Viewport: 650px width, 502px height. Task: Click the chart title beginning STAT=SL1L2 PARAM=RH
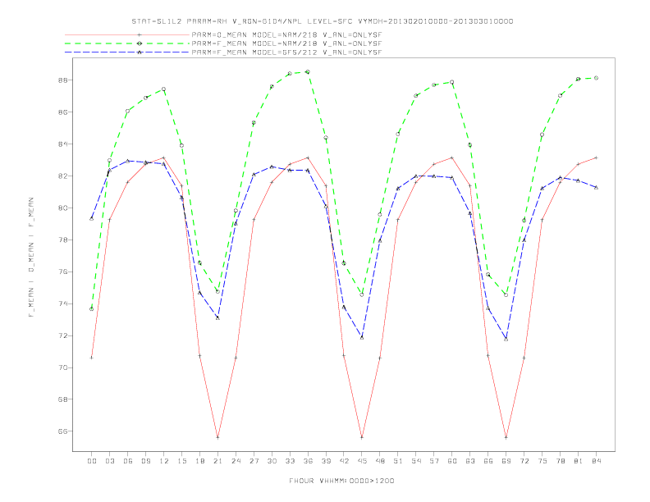[x=323, y=21]
